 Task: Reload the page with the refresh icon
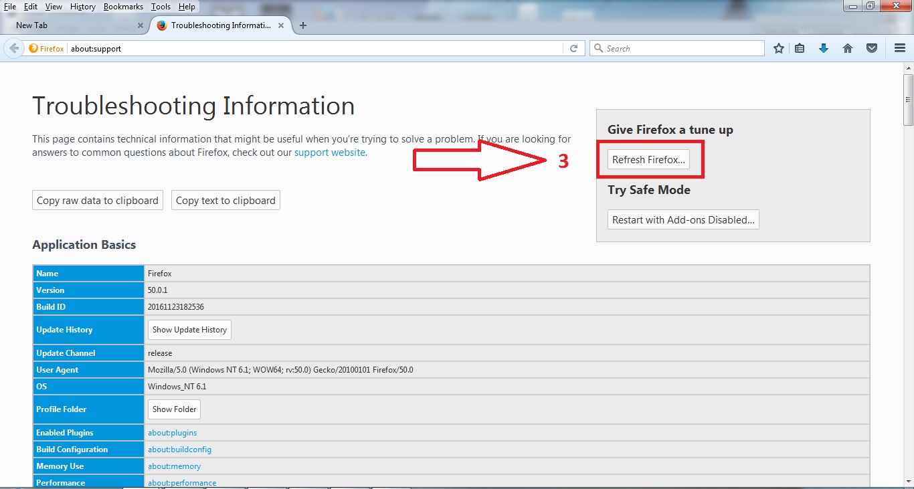[573, 48]
